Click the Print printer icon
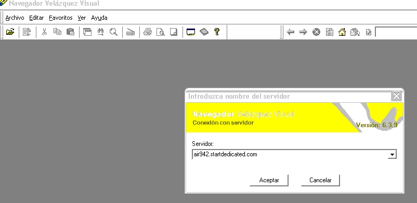 coord(148,32)
